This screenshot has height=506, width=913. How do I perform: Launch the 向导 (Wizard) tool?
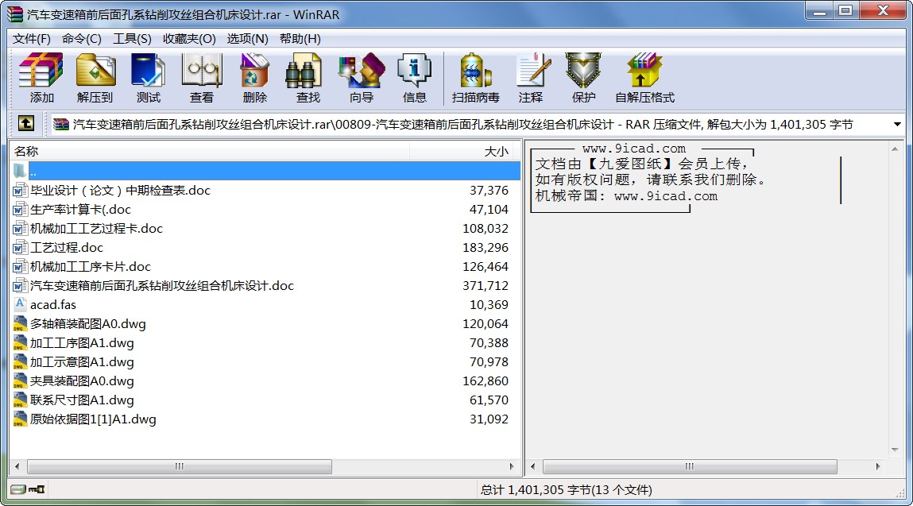click(361, 78)
